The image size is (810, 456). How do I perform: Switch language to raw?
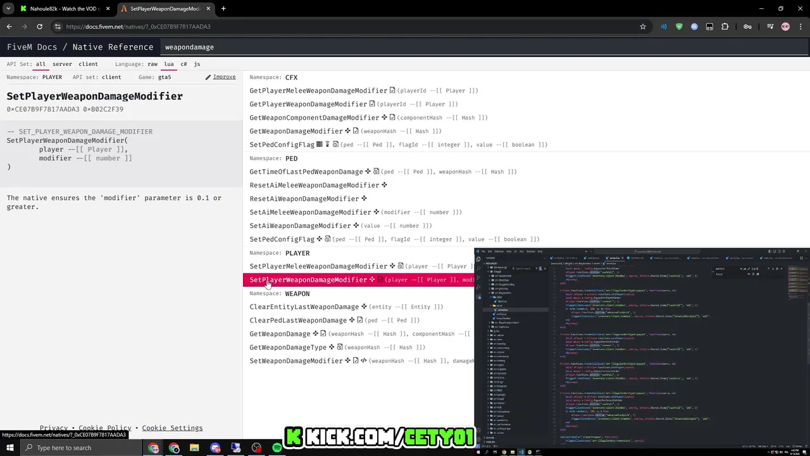pos(153,64)
